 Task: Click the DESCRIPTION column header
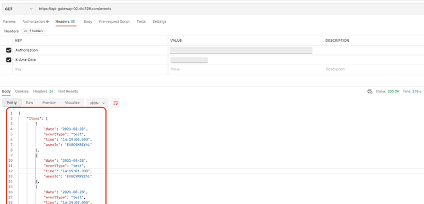click(x=337, y=40)
